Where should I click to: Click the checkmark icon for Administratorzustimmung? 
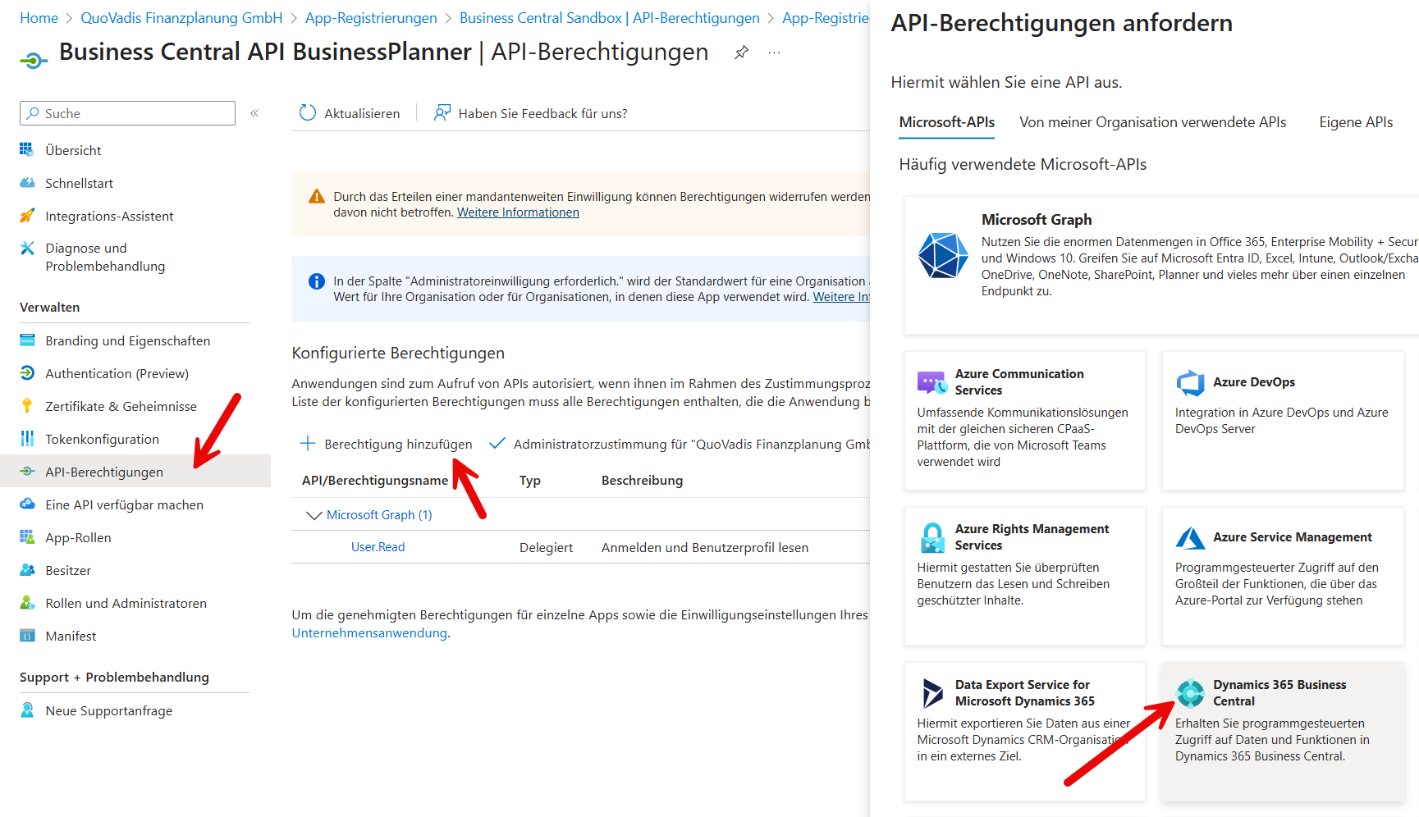pos(497,444)
